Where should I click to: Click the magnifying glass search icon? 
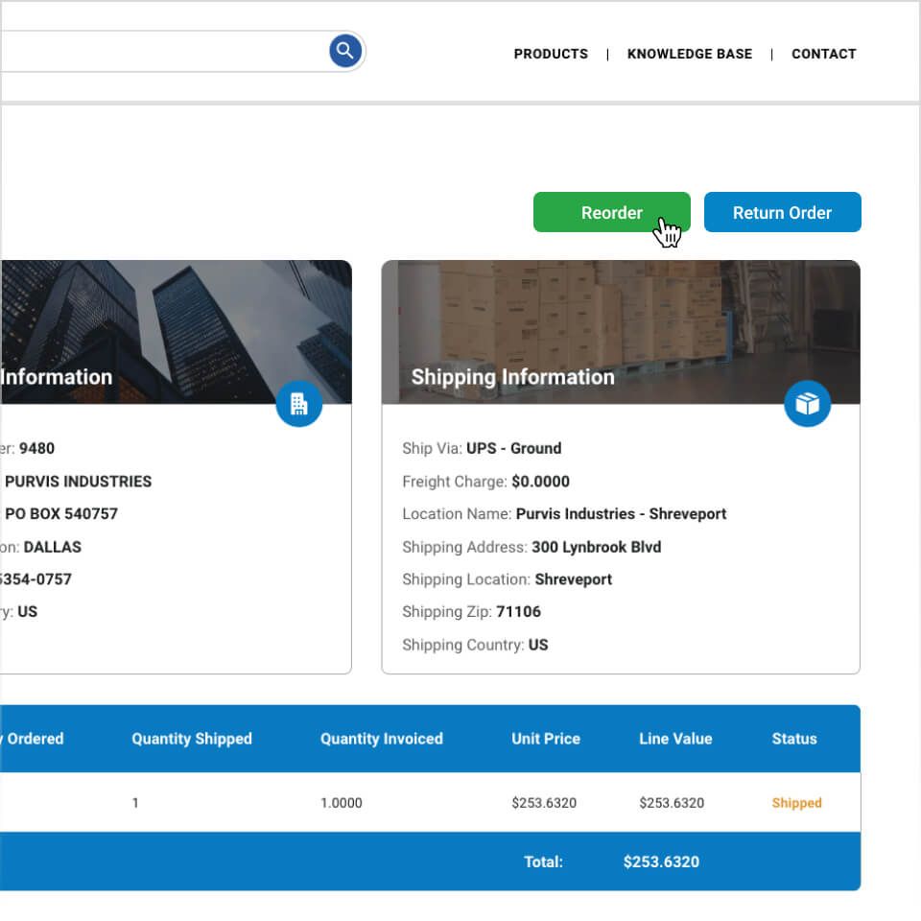tap(345, 51)
